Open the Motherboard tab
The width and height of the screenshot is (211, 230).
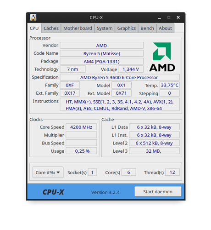(78, 28)
